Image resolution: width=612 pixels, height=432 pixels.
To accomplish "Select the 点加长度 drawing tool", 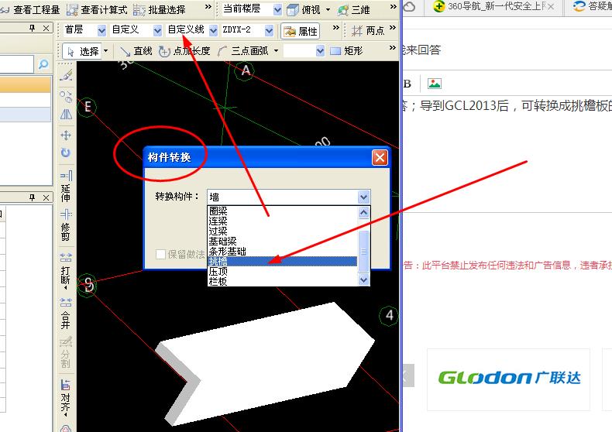I will tap(184, 51).
